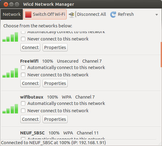Click the blue Refresh arrow icon
The height and width of the screenshot is (146, 162).
pyautogui.click(x=113, y=15)
